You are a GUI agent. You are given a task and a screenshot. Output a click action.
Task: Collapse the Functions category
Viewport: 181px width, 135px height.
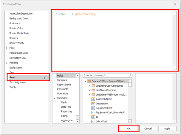(55, 98)
